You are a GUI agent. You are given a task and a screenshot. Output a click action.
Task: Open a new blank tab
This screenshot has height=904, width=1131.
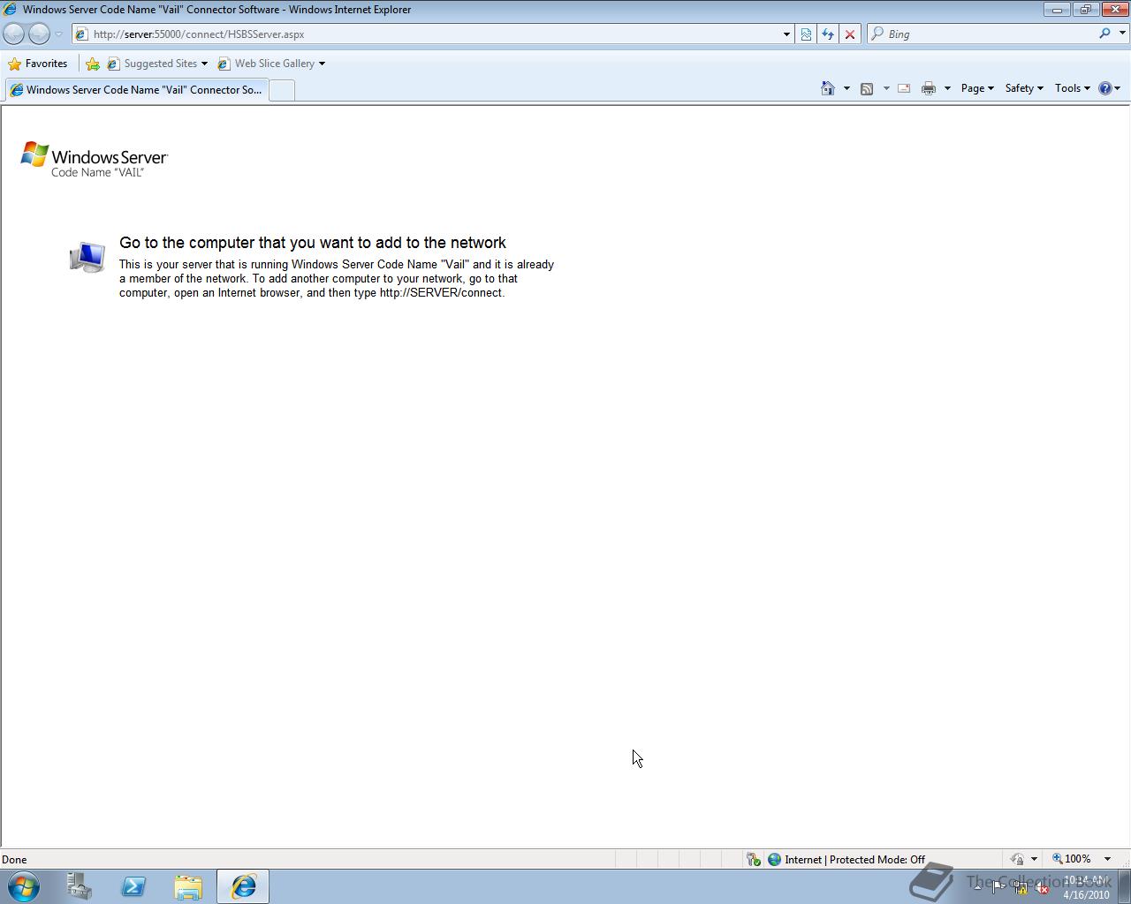(282, 90)
